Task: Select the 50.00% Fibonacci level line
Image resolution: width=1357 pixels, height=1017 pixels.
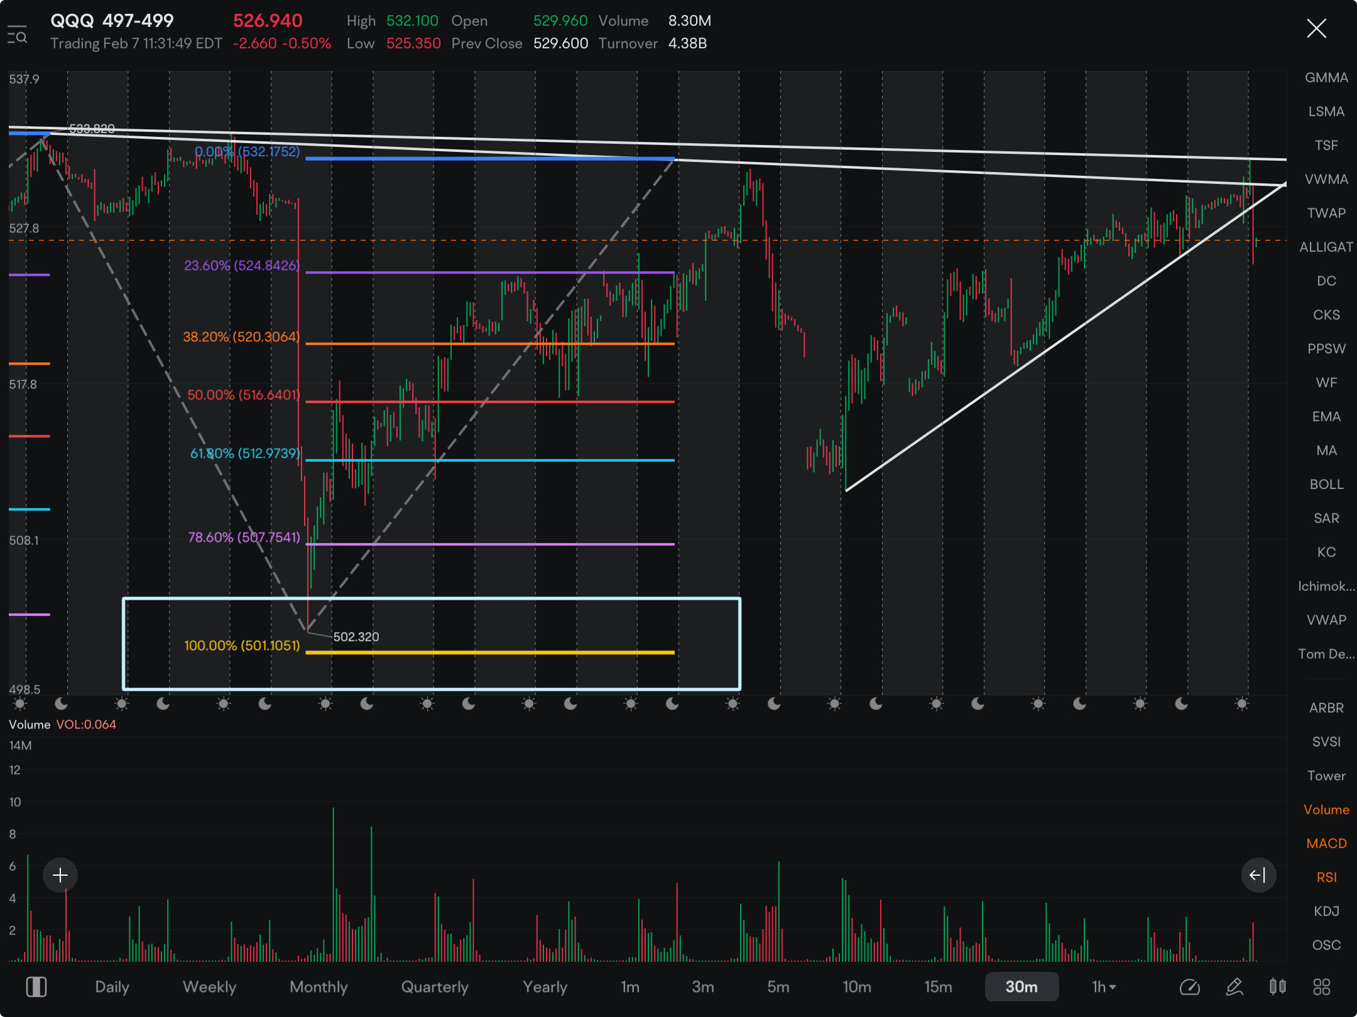Action: (490, 402)
